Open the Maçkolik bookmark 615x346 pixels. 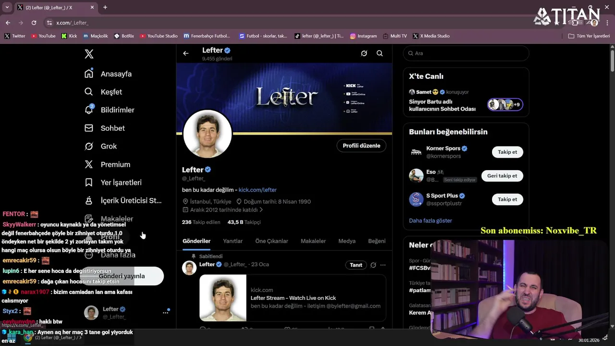tap(96, 36)
